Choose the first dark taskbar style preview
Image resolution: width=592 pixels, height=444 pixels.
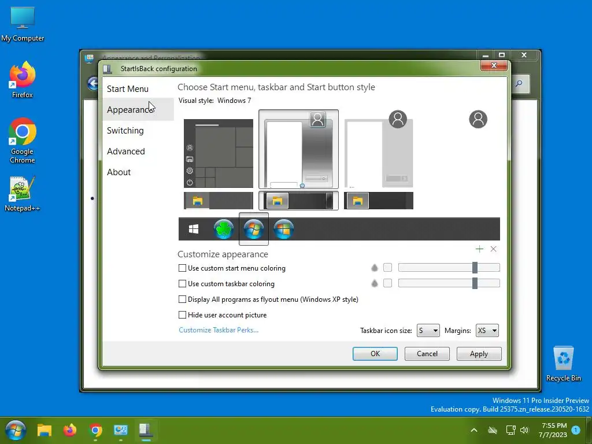pos(218,201)
